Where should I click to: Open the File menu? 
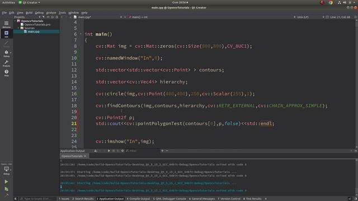4,13
